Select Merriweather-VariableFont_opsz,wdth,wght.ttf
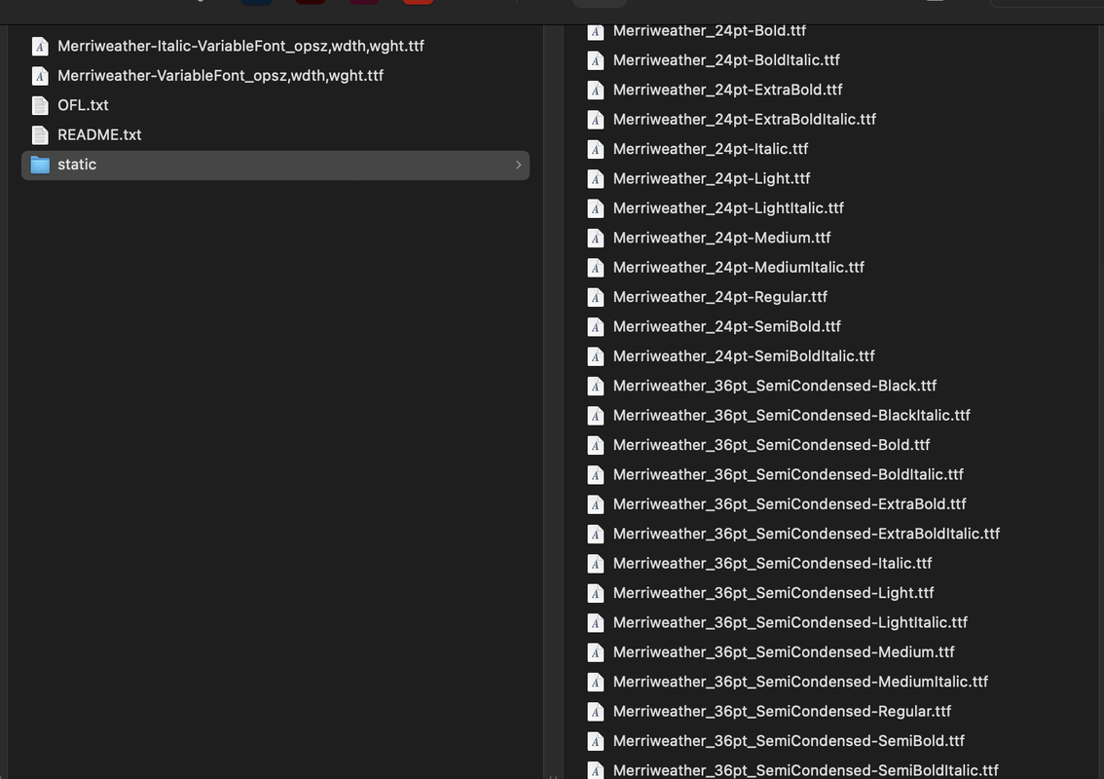 (x=220, y=75)
